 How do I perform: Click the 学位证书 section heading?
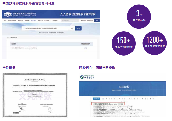[x=9, y=68]
